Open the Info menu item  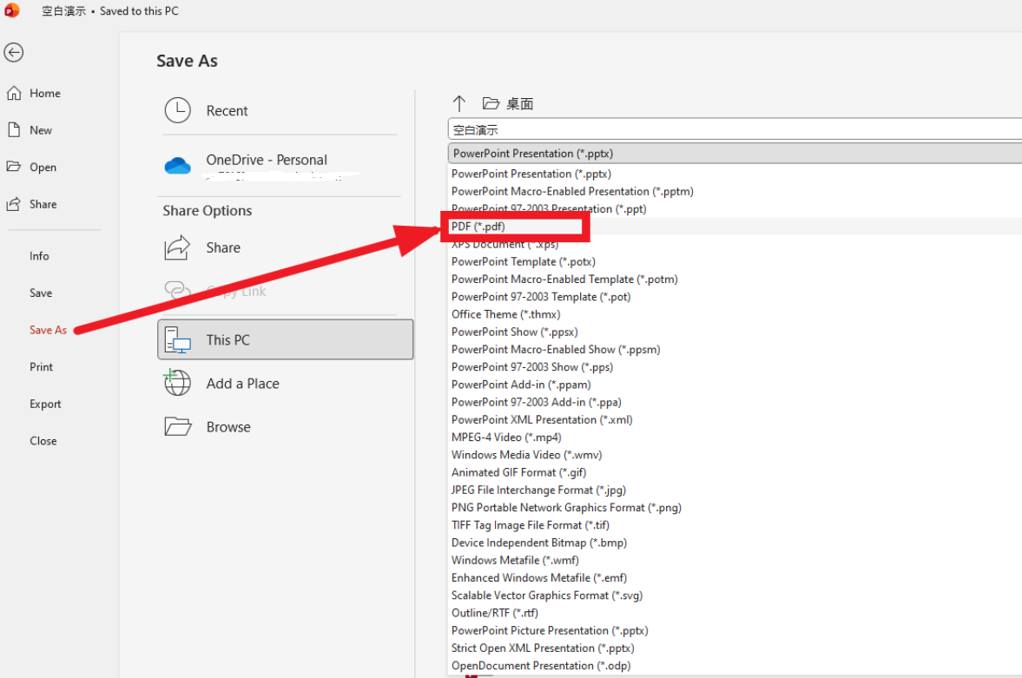click(x=39, y=256)
